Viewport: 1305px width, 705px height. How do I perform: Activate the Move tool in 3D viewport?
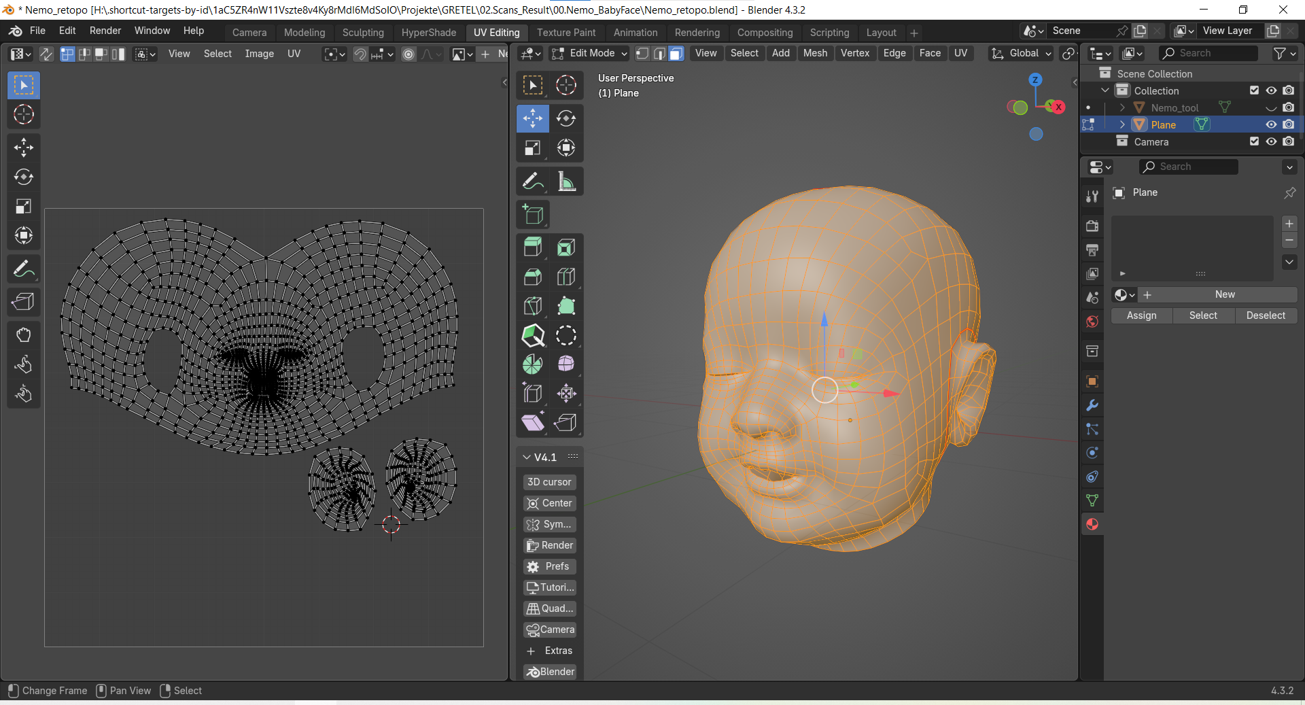pyautogui.click(x=532, y=118)
